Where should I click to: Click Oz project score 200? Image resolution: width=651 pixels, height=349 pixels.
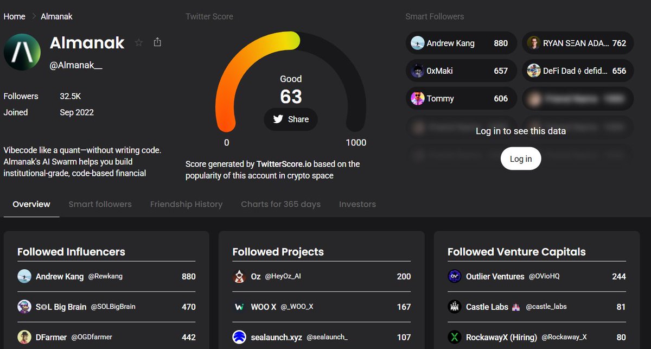pos(404,276)
